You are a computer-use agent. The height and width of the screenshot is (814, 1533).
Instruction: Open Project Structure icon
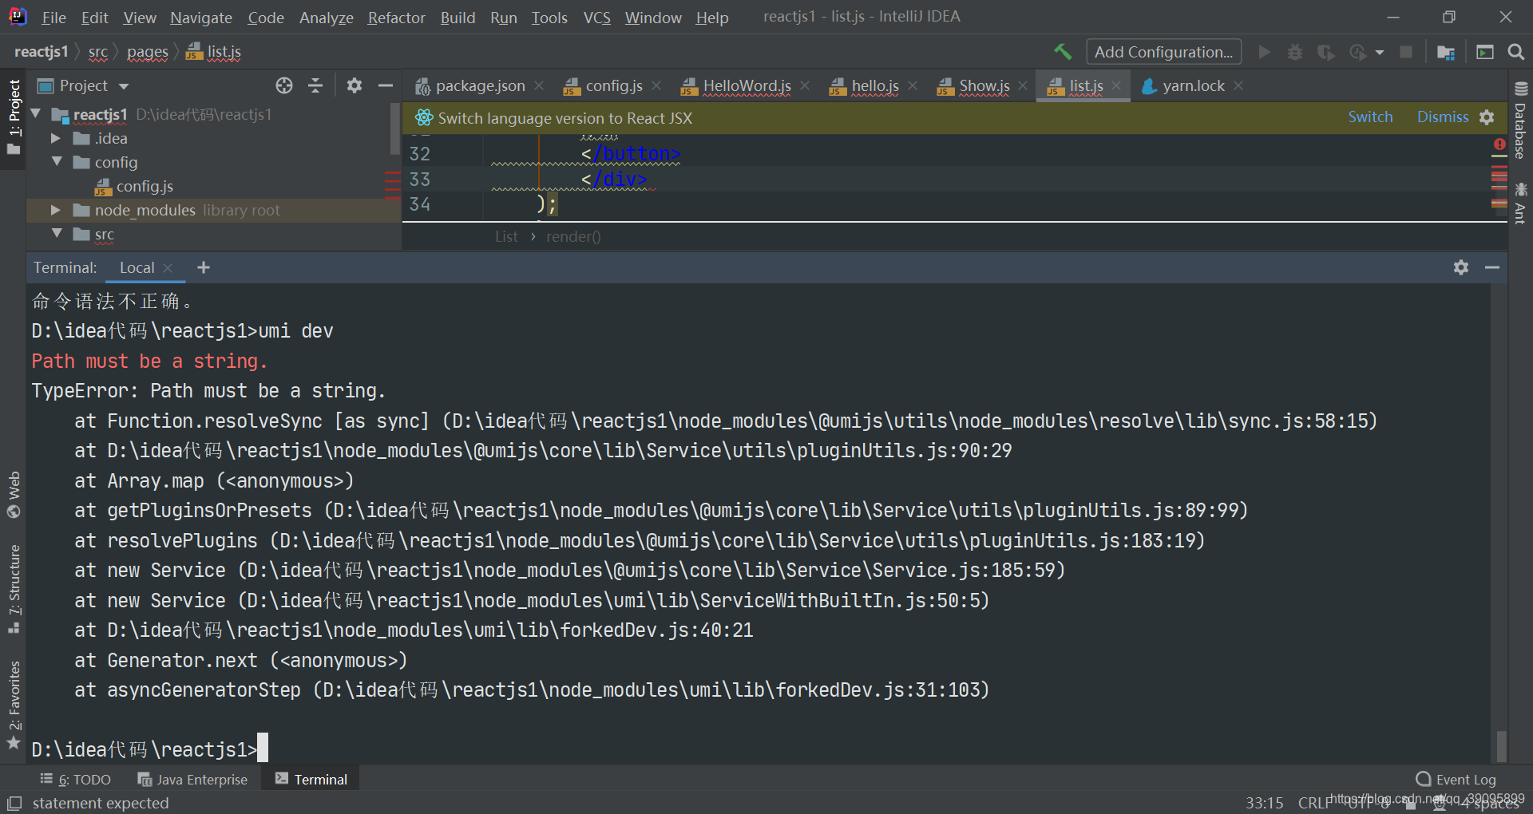click(1445, 52)
